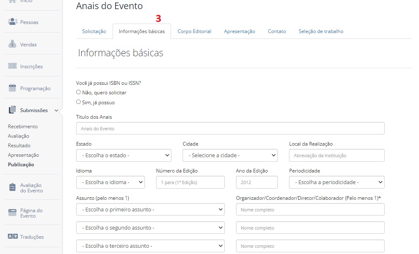Click the second Nome completo organizer field
The width and height of the screenshot is (419, 254).
[x=310, y=228]
